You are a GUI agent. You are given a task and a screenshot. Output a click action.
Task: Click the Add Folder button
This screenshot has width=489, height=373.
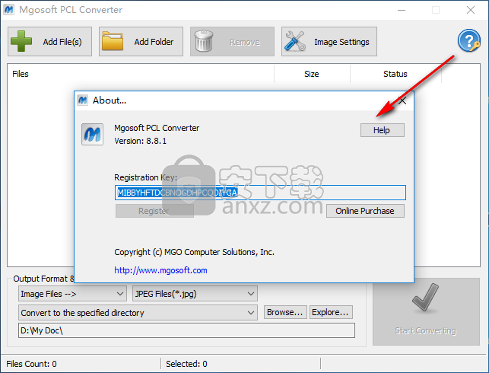(141, 42)
